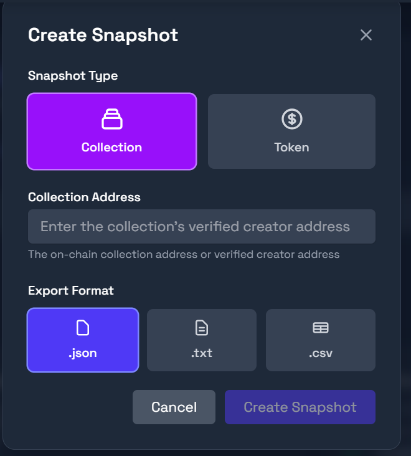Image resolution: width=411 pixels, height=456 pixels.
Task: Click the Collection stack icon
Action: pos(112,118)
